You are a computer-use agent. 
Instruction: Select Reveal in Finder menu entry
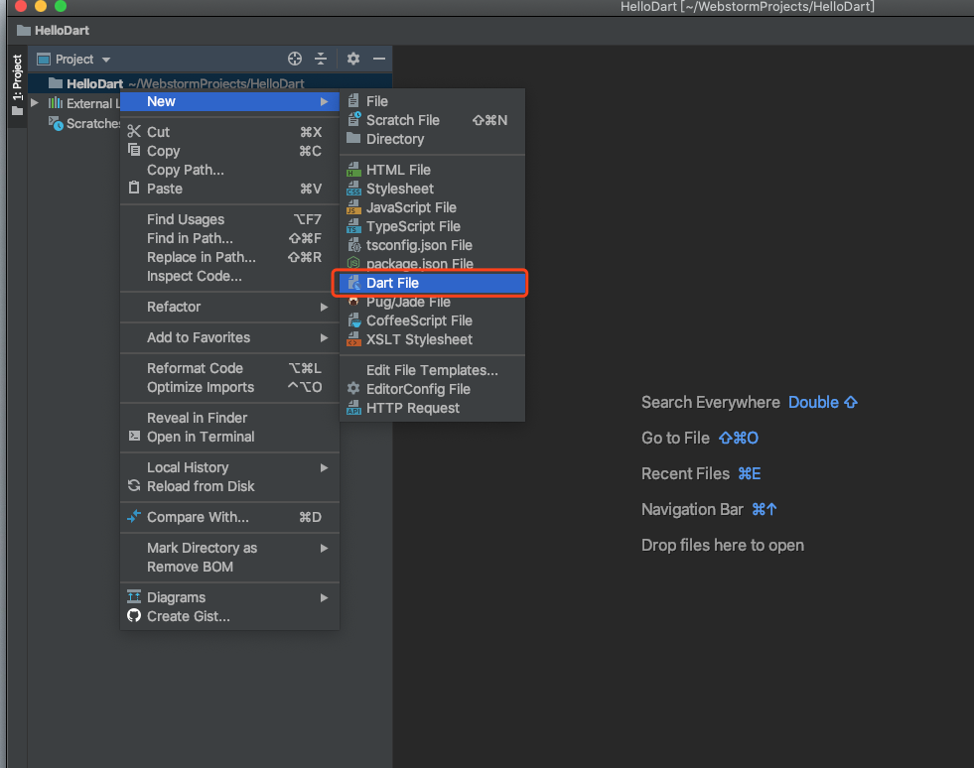tap(229, 418)
